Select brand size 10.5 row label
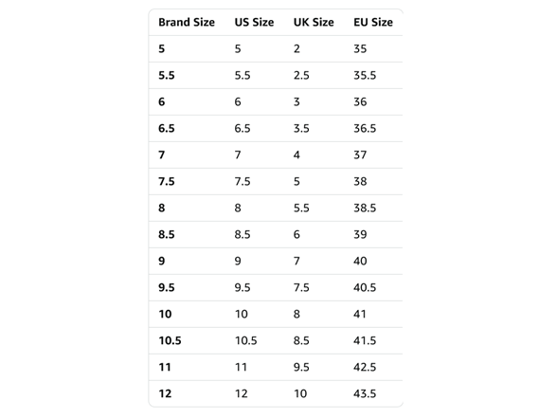The image size is (557, 418). [x=170, y=341]
